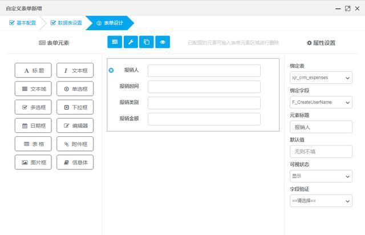Maximize the 自定义表单新增 dialog
Screen dimensions: 365x235
click(x=347, y=9)
